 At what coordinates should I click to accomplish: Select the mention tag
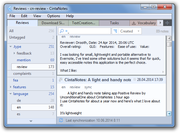(x=33, y=60)
